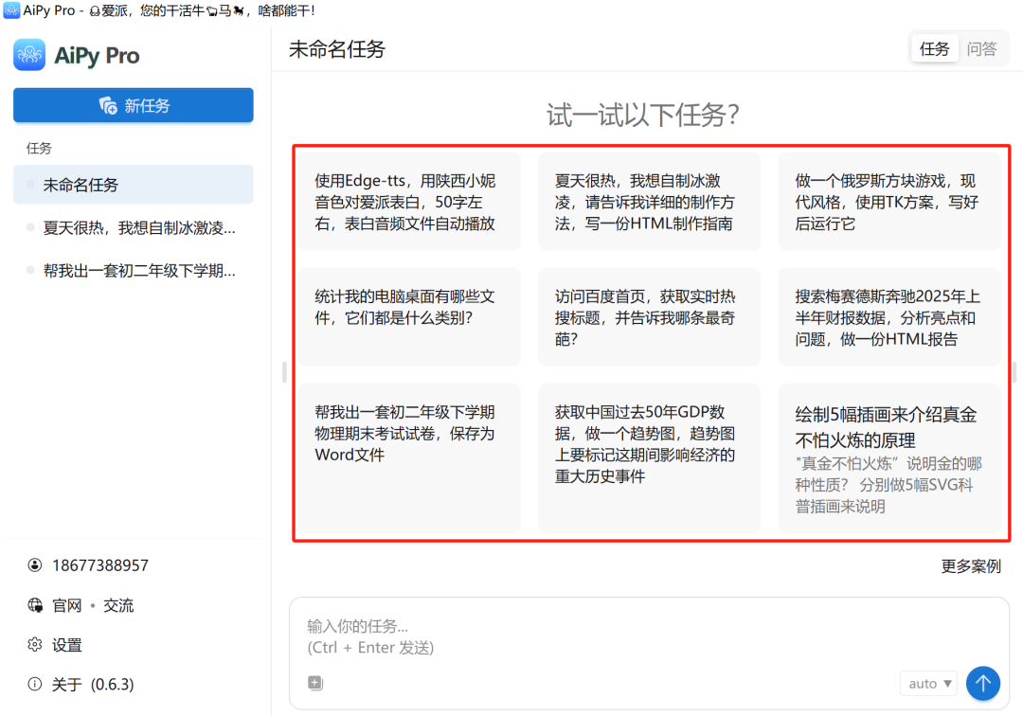This screenshot has width=1023, height=716.
Task: Select the account icon beside 18677388957
Action: pyautogui.click(x=35, y=564)
